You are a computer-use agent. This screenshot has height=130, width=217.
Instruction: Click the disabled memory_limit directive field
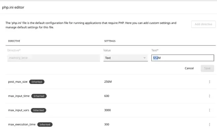pos(53,58)
